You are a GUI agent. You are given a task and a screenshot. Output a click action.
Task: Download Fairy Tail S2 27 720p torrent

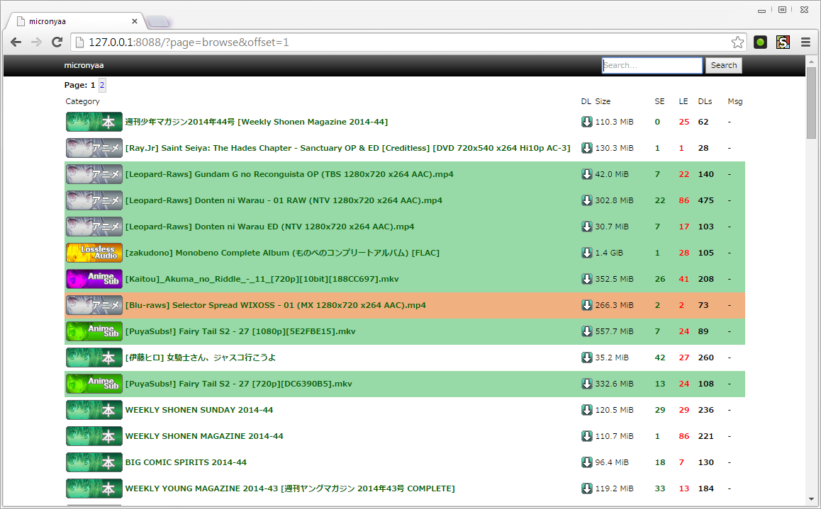tap(586, 384)
